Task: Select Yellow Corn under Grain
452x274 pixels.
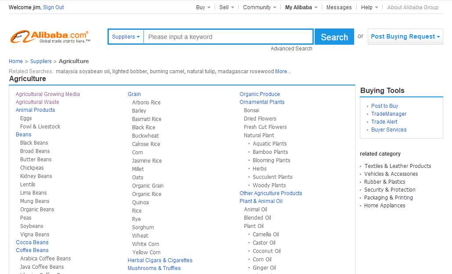Action: click(x=146, y=253)
